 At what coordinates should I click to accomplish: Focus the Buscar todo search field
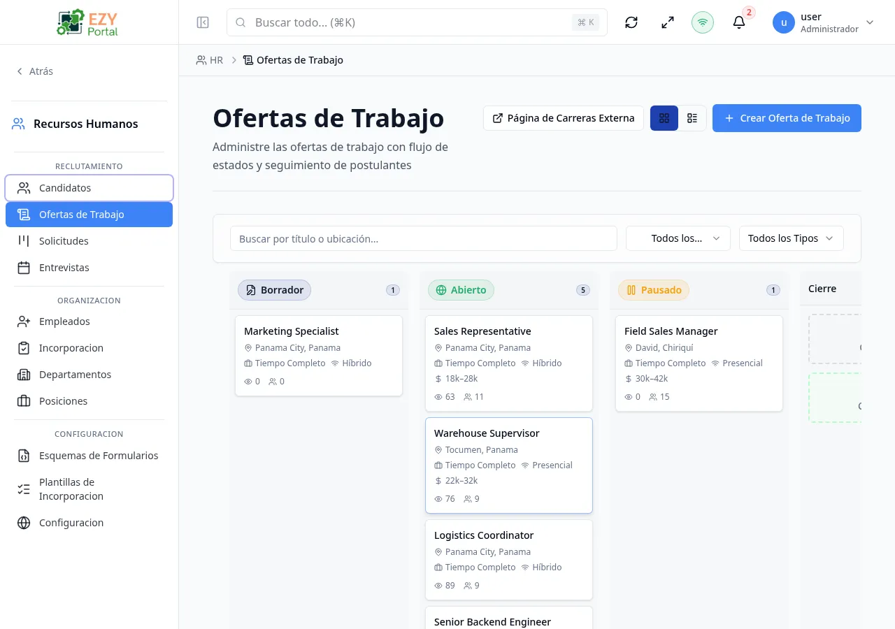point(417,22)
